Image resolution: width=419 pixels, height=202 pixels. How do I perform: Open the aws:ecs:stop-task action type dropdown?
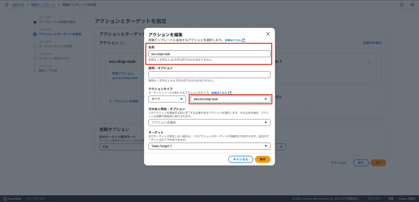(x=230, y=99)
